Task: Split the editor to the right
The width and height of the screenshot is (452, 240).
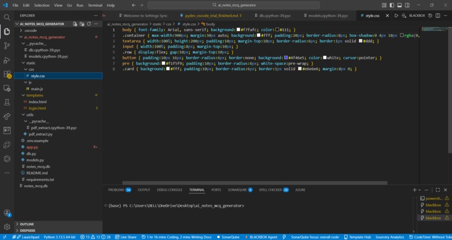Action: 438,16
